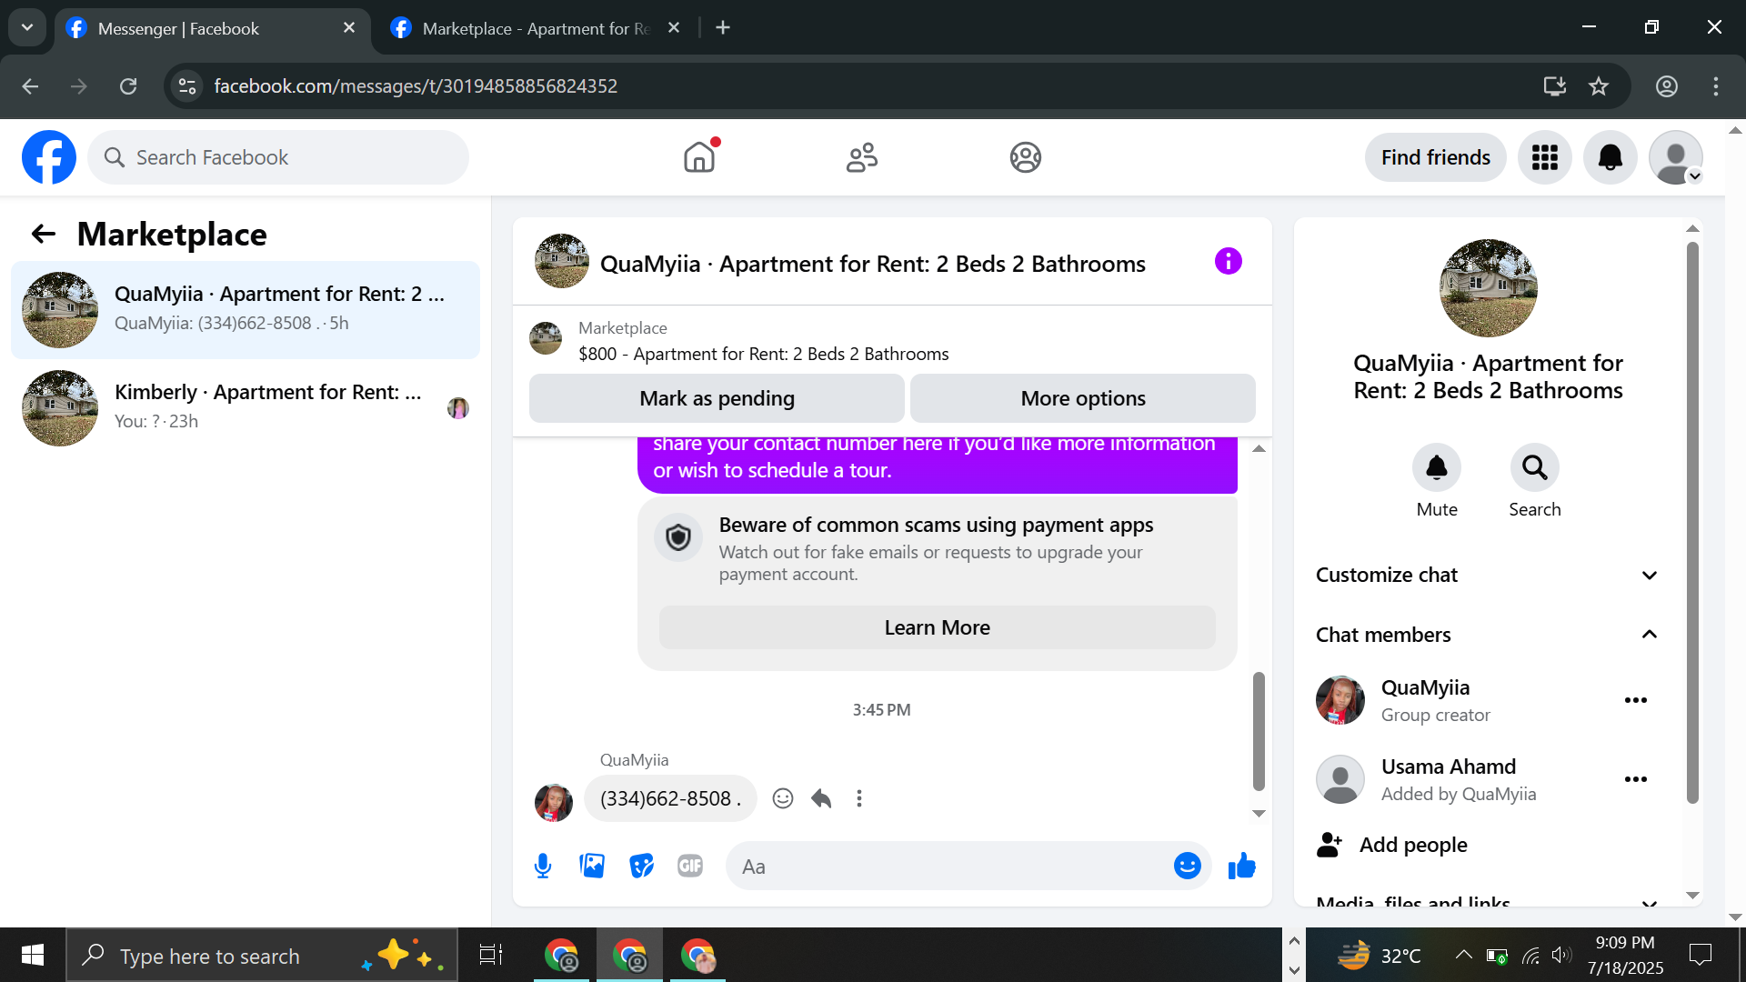
Task: Open the Facebook menu grid icon
Action: [x=1545, y=157]
